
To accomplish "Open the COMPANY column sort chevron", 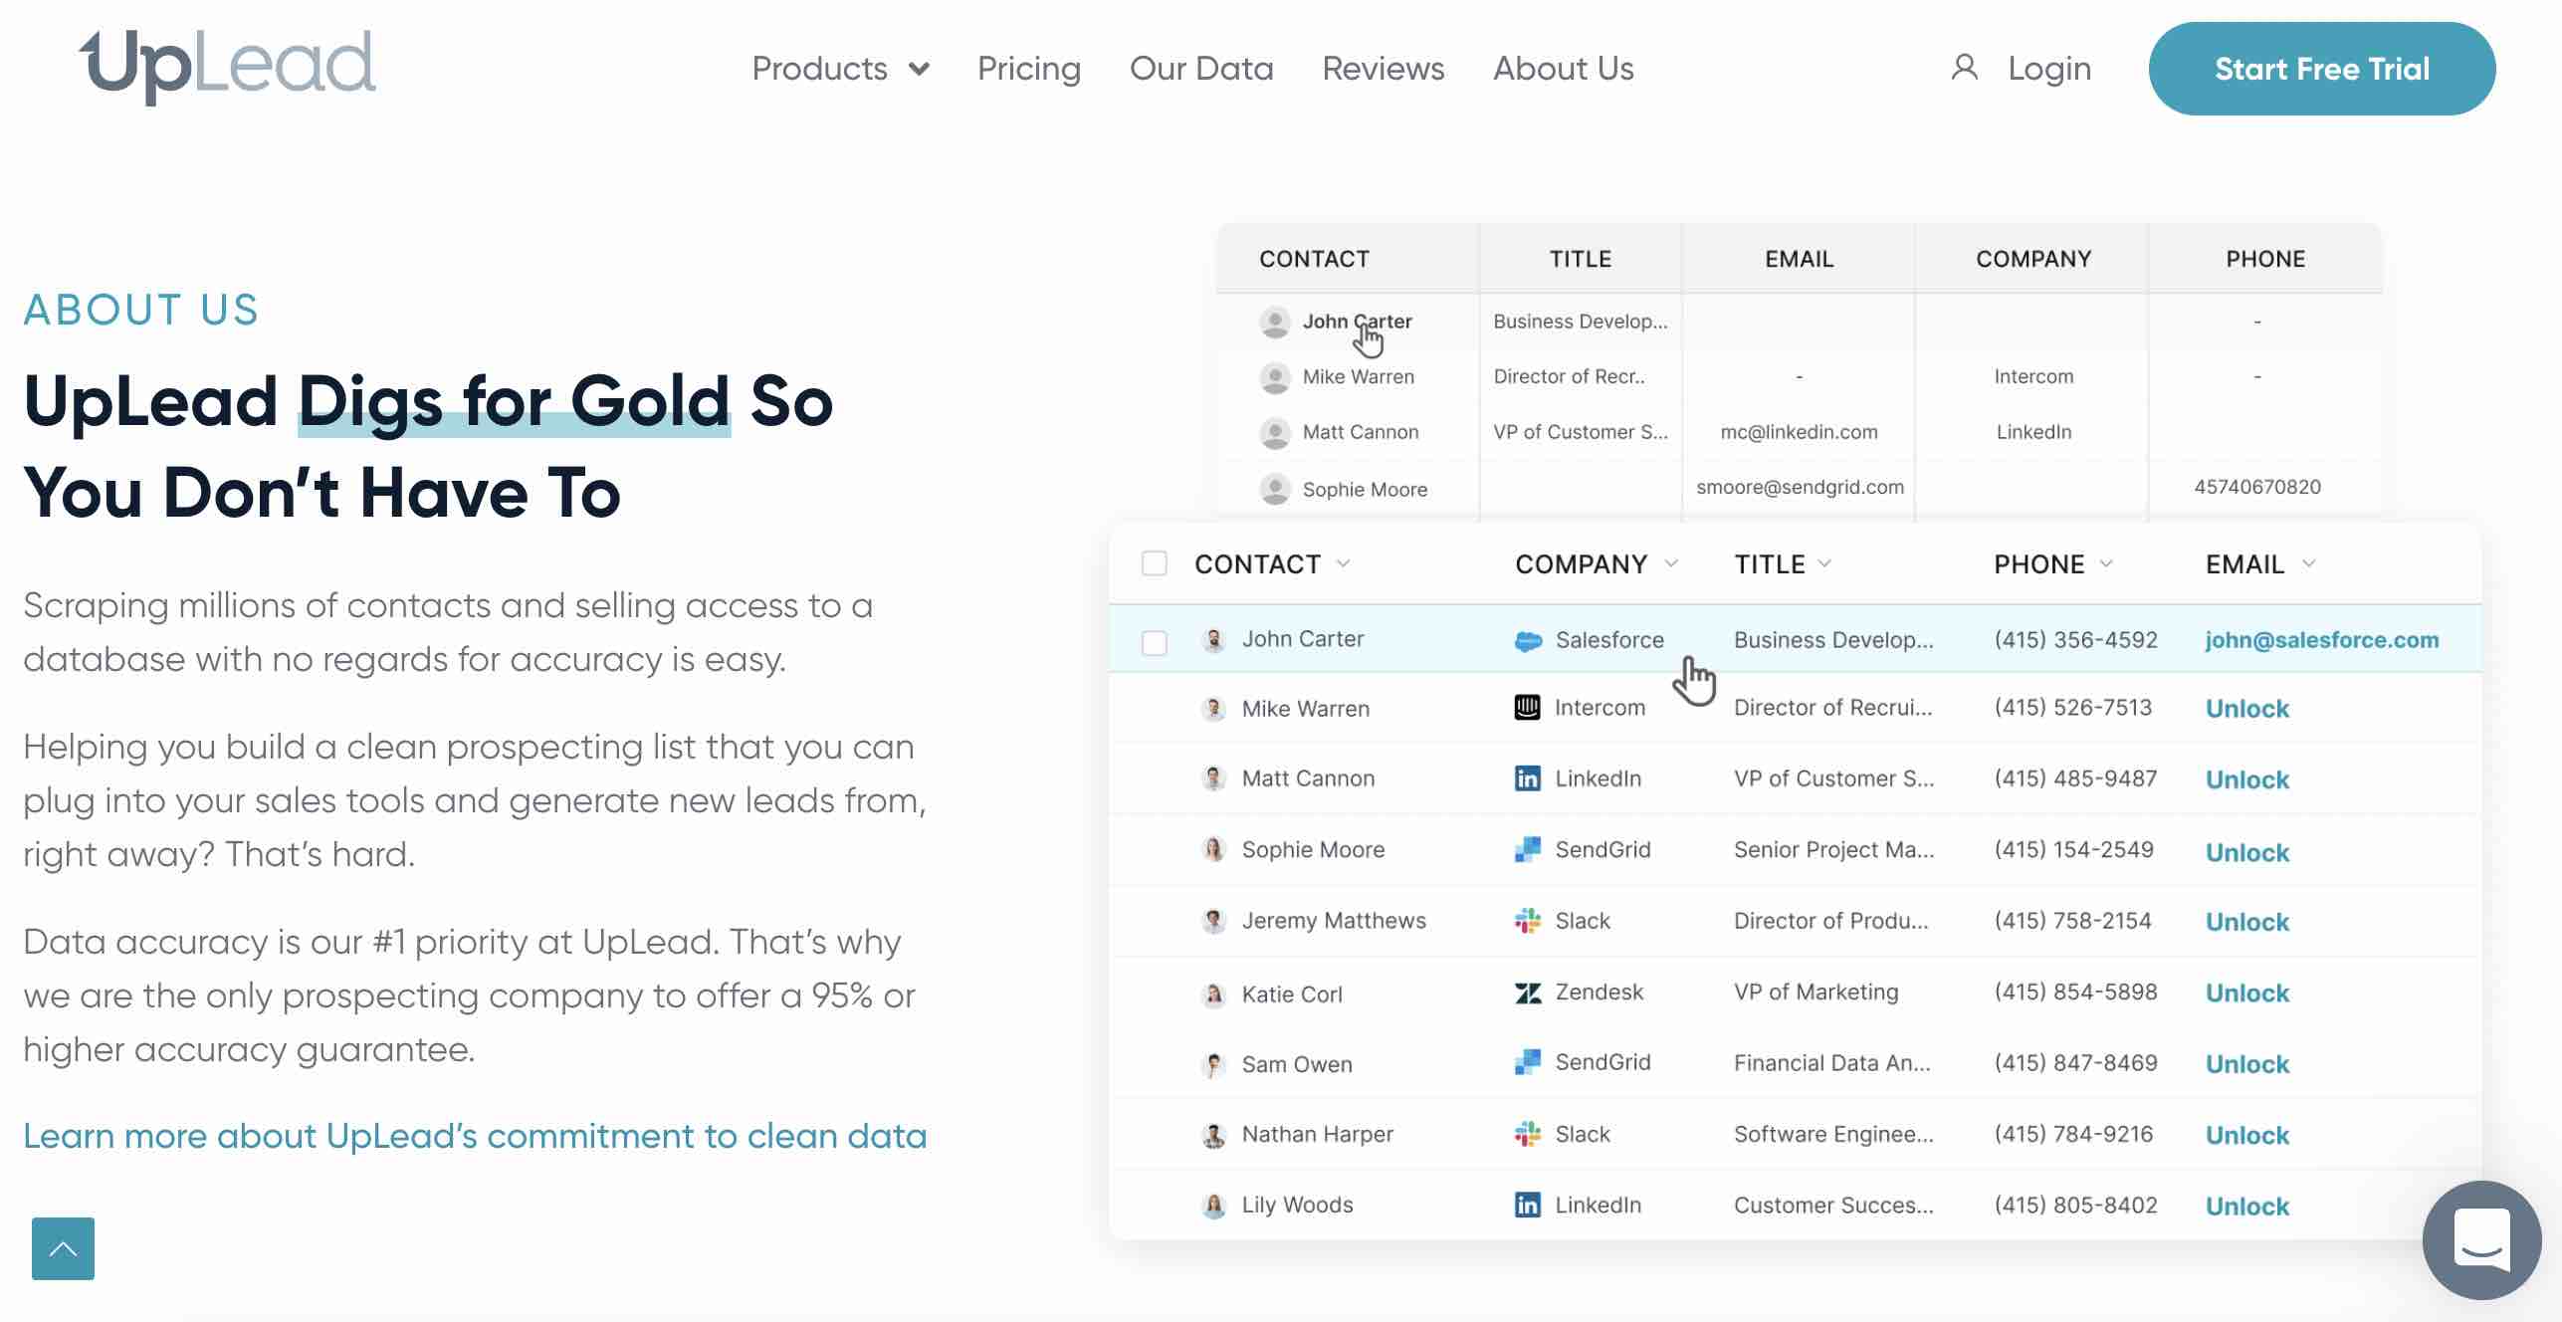I will point(1671,563).
